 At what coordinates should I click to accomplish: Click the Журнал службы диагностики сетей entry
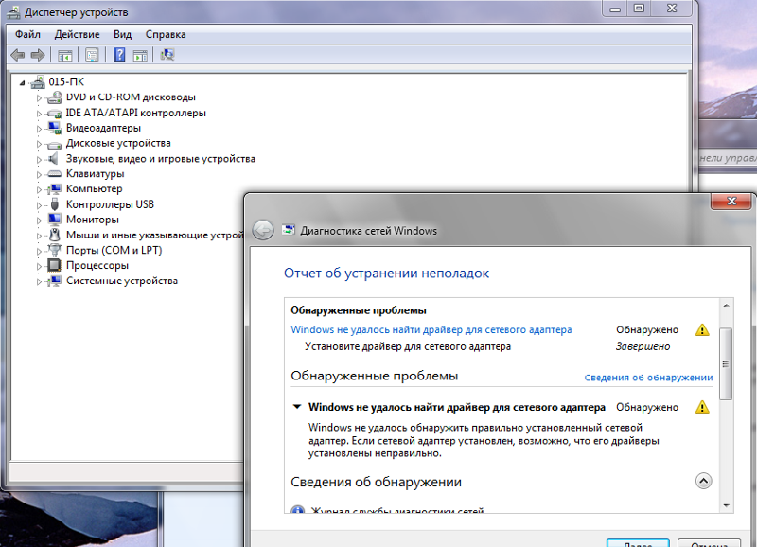(396, 511)
